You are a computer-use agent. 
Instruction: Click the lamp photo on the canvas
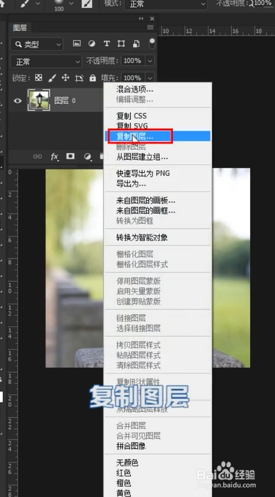(x=148, y=268)
